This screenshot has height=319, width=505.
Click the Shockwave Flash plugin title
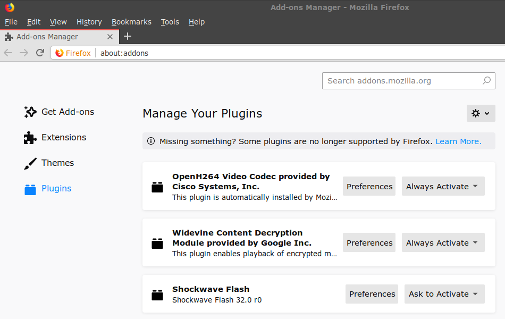pos(211,289)
